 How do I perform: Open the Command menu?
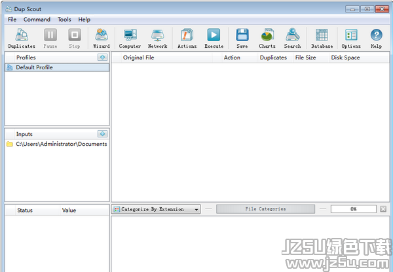(37, 19)
